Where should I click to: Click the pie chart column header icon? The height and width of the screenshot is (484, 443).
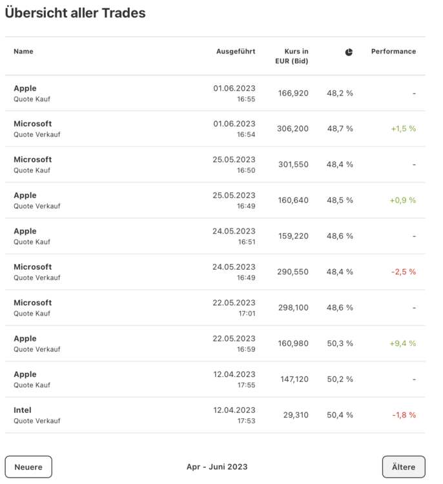point(349,52)
